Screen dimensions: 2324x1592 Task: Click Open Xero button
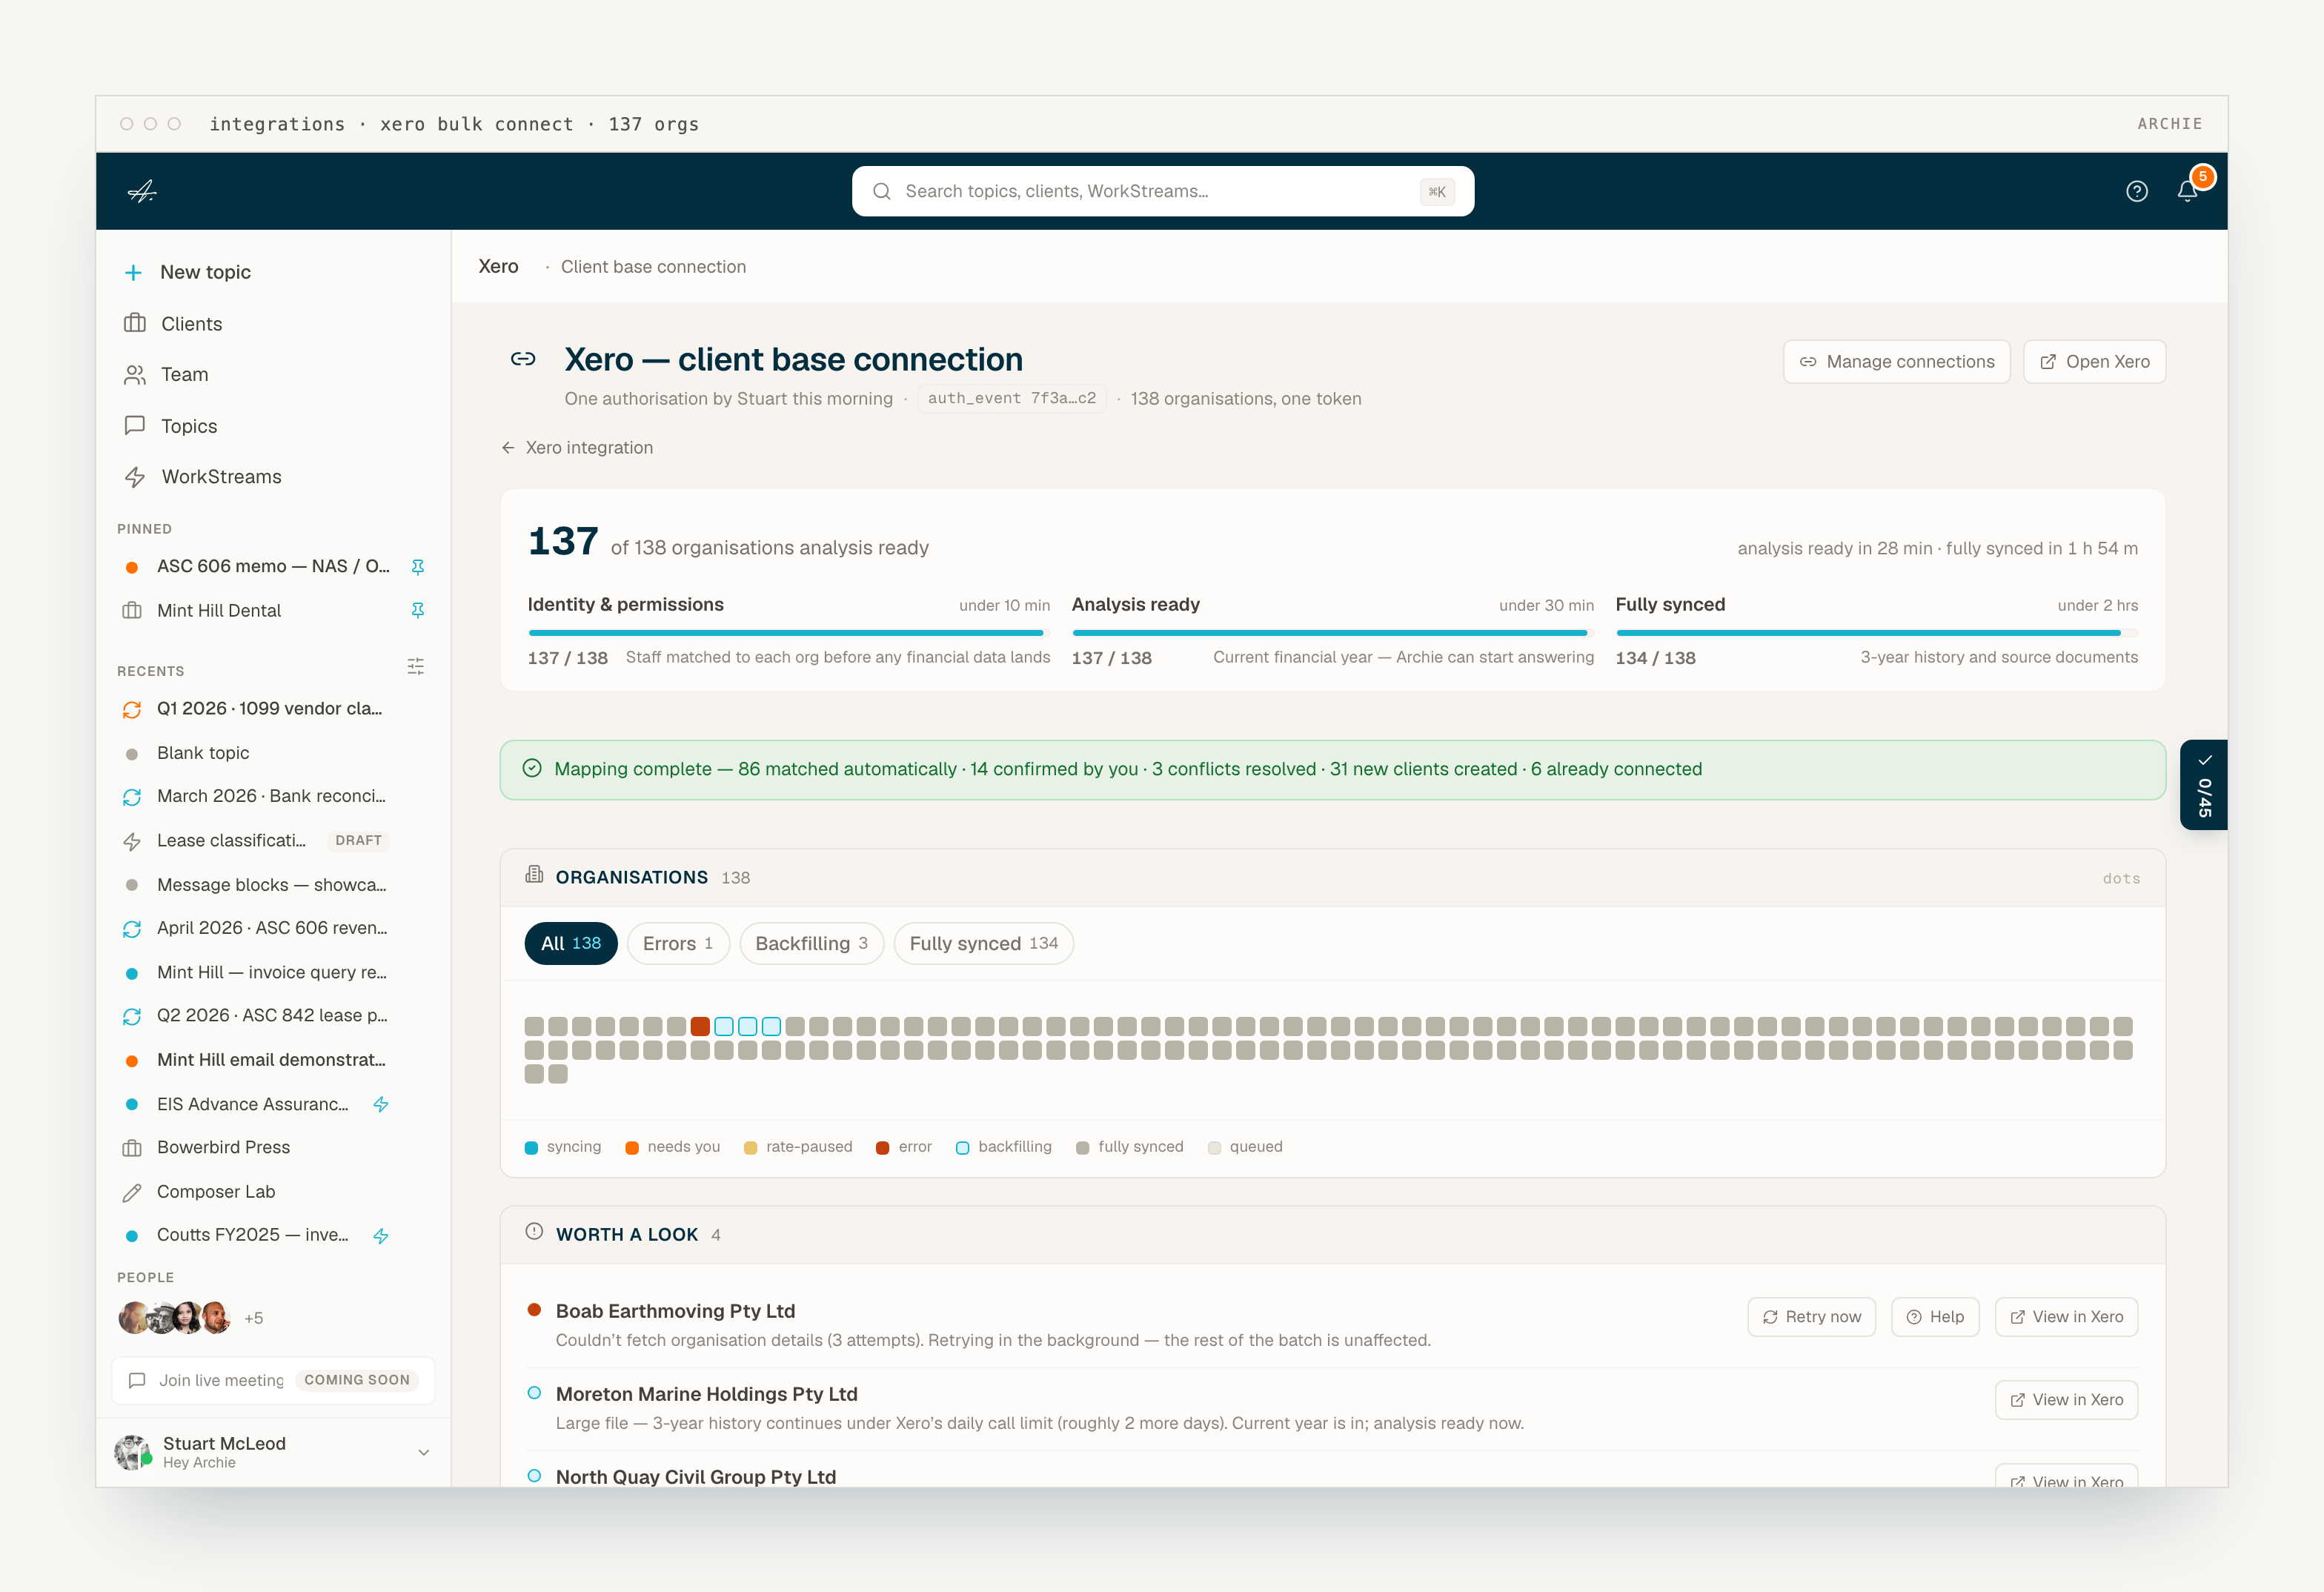click(2095, 362)
